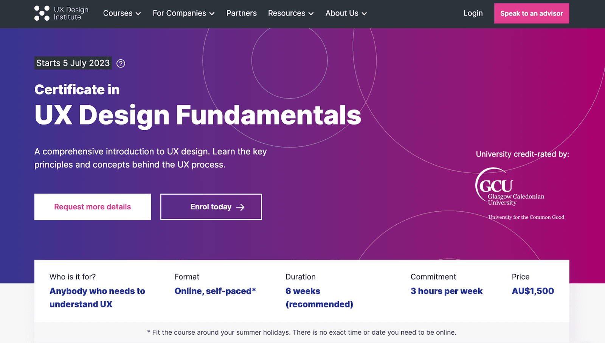Click Anybody who needs to understand UX
Viewport: 605px width, 343px height.
pyautogui.click(x=97, y=297)
